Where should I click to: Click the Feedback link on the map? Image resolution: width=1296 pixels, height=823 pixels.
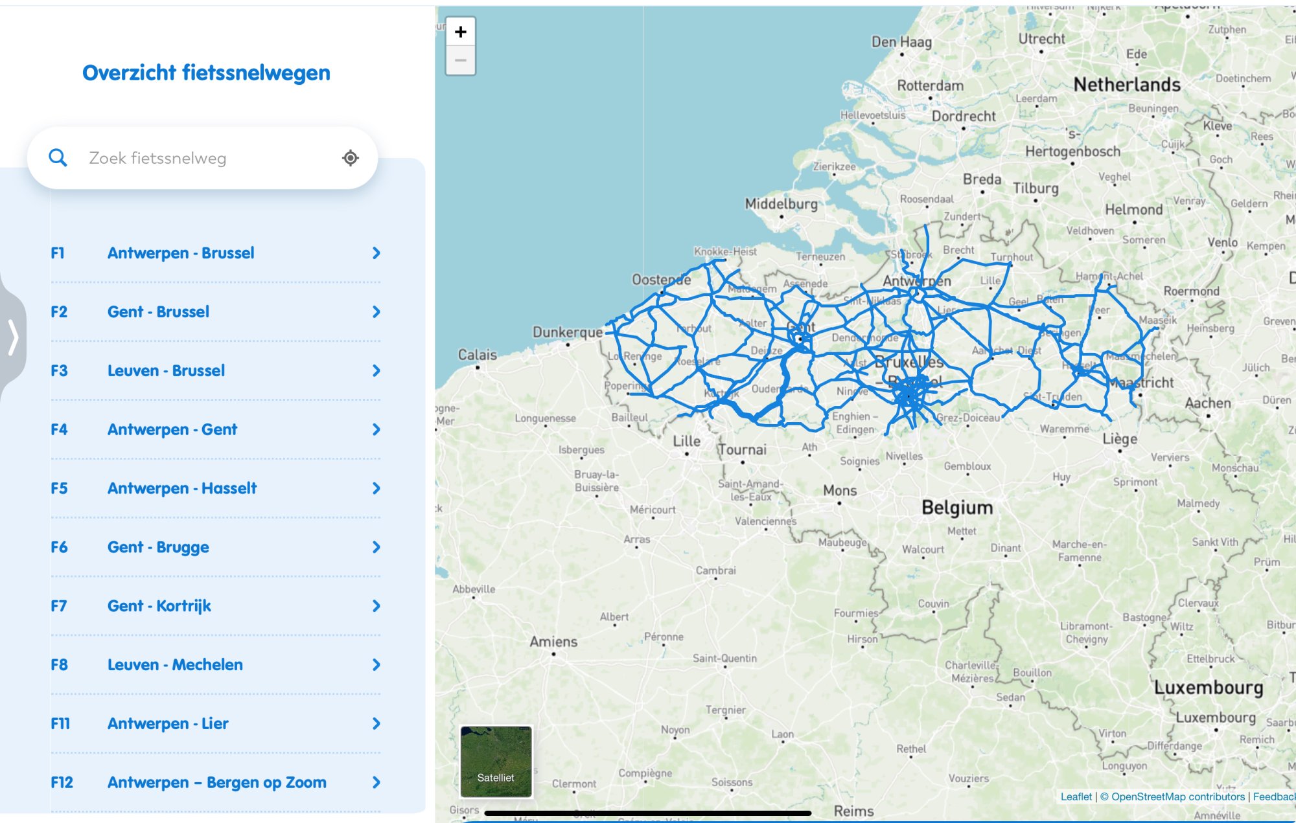[x=1273, y=796]
